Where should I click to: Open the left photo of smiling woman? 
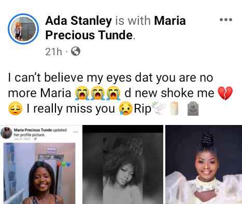click(x=39, y=173)
